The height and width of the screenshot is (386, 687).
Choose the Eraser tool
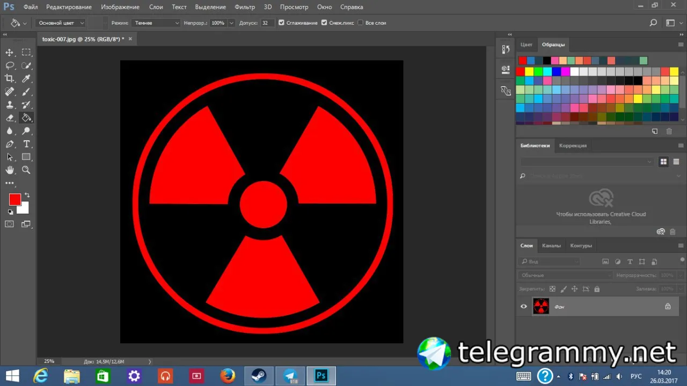coord(10,118)
